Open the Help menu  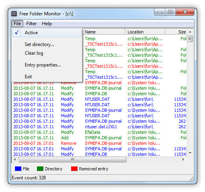[47, 24]
